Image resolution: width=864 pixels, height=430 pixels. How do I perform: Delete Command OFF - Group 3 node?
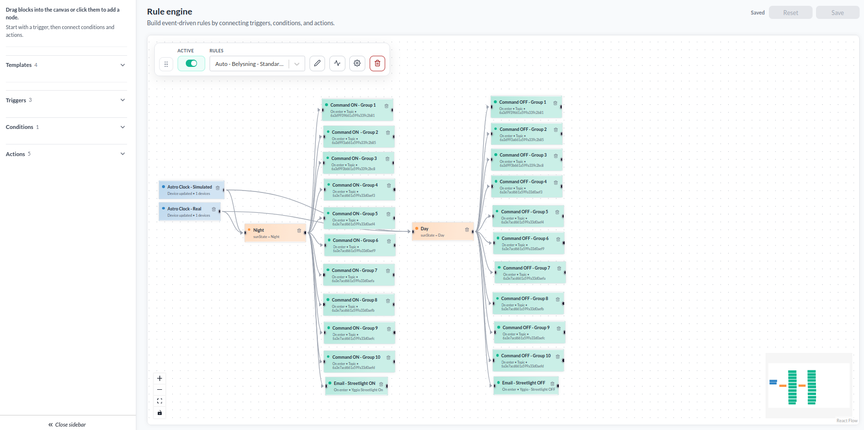tap(555, 156)
